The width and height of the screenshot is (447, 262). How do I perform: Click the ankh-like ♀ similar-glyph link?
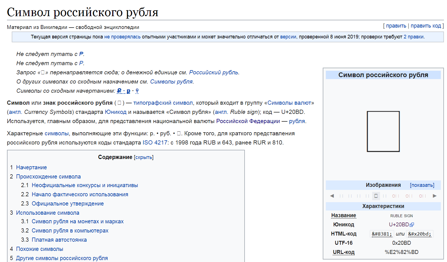137,91
